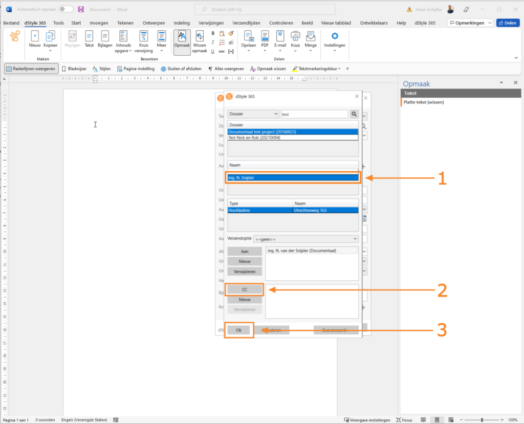
Task: Click the Pagina-instelling toolbar item
Action: click(x=136, y=69)
